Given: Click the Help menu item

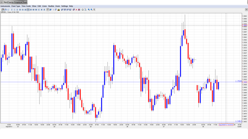Looking at the screenshot, I should (71, 6).
